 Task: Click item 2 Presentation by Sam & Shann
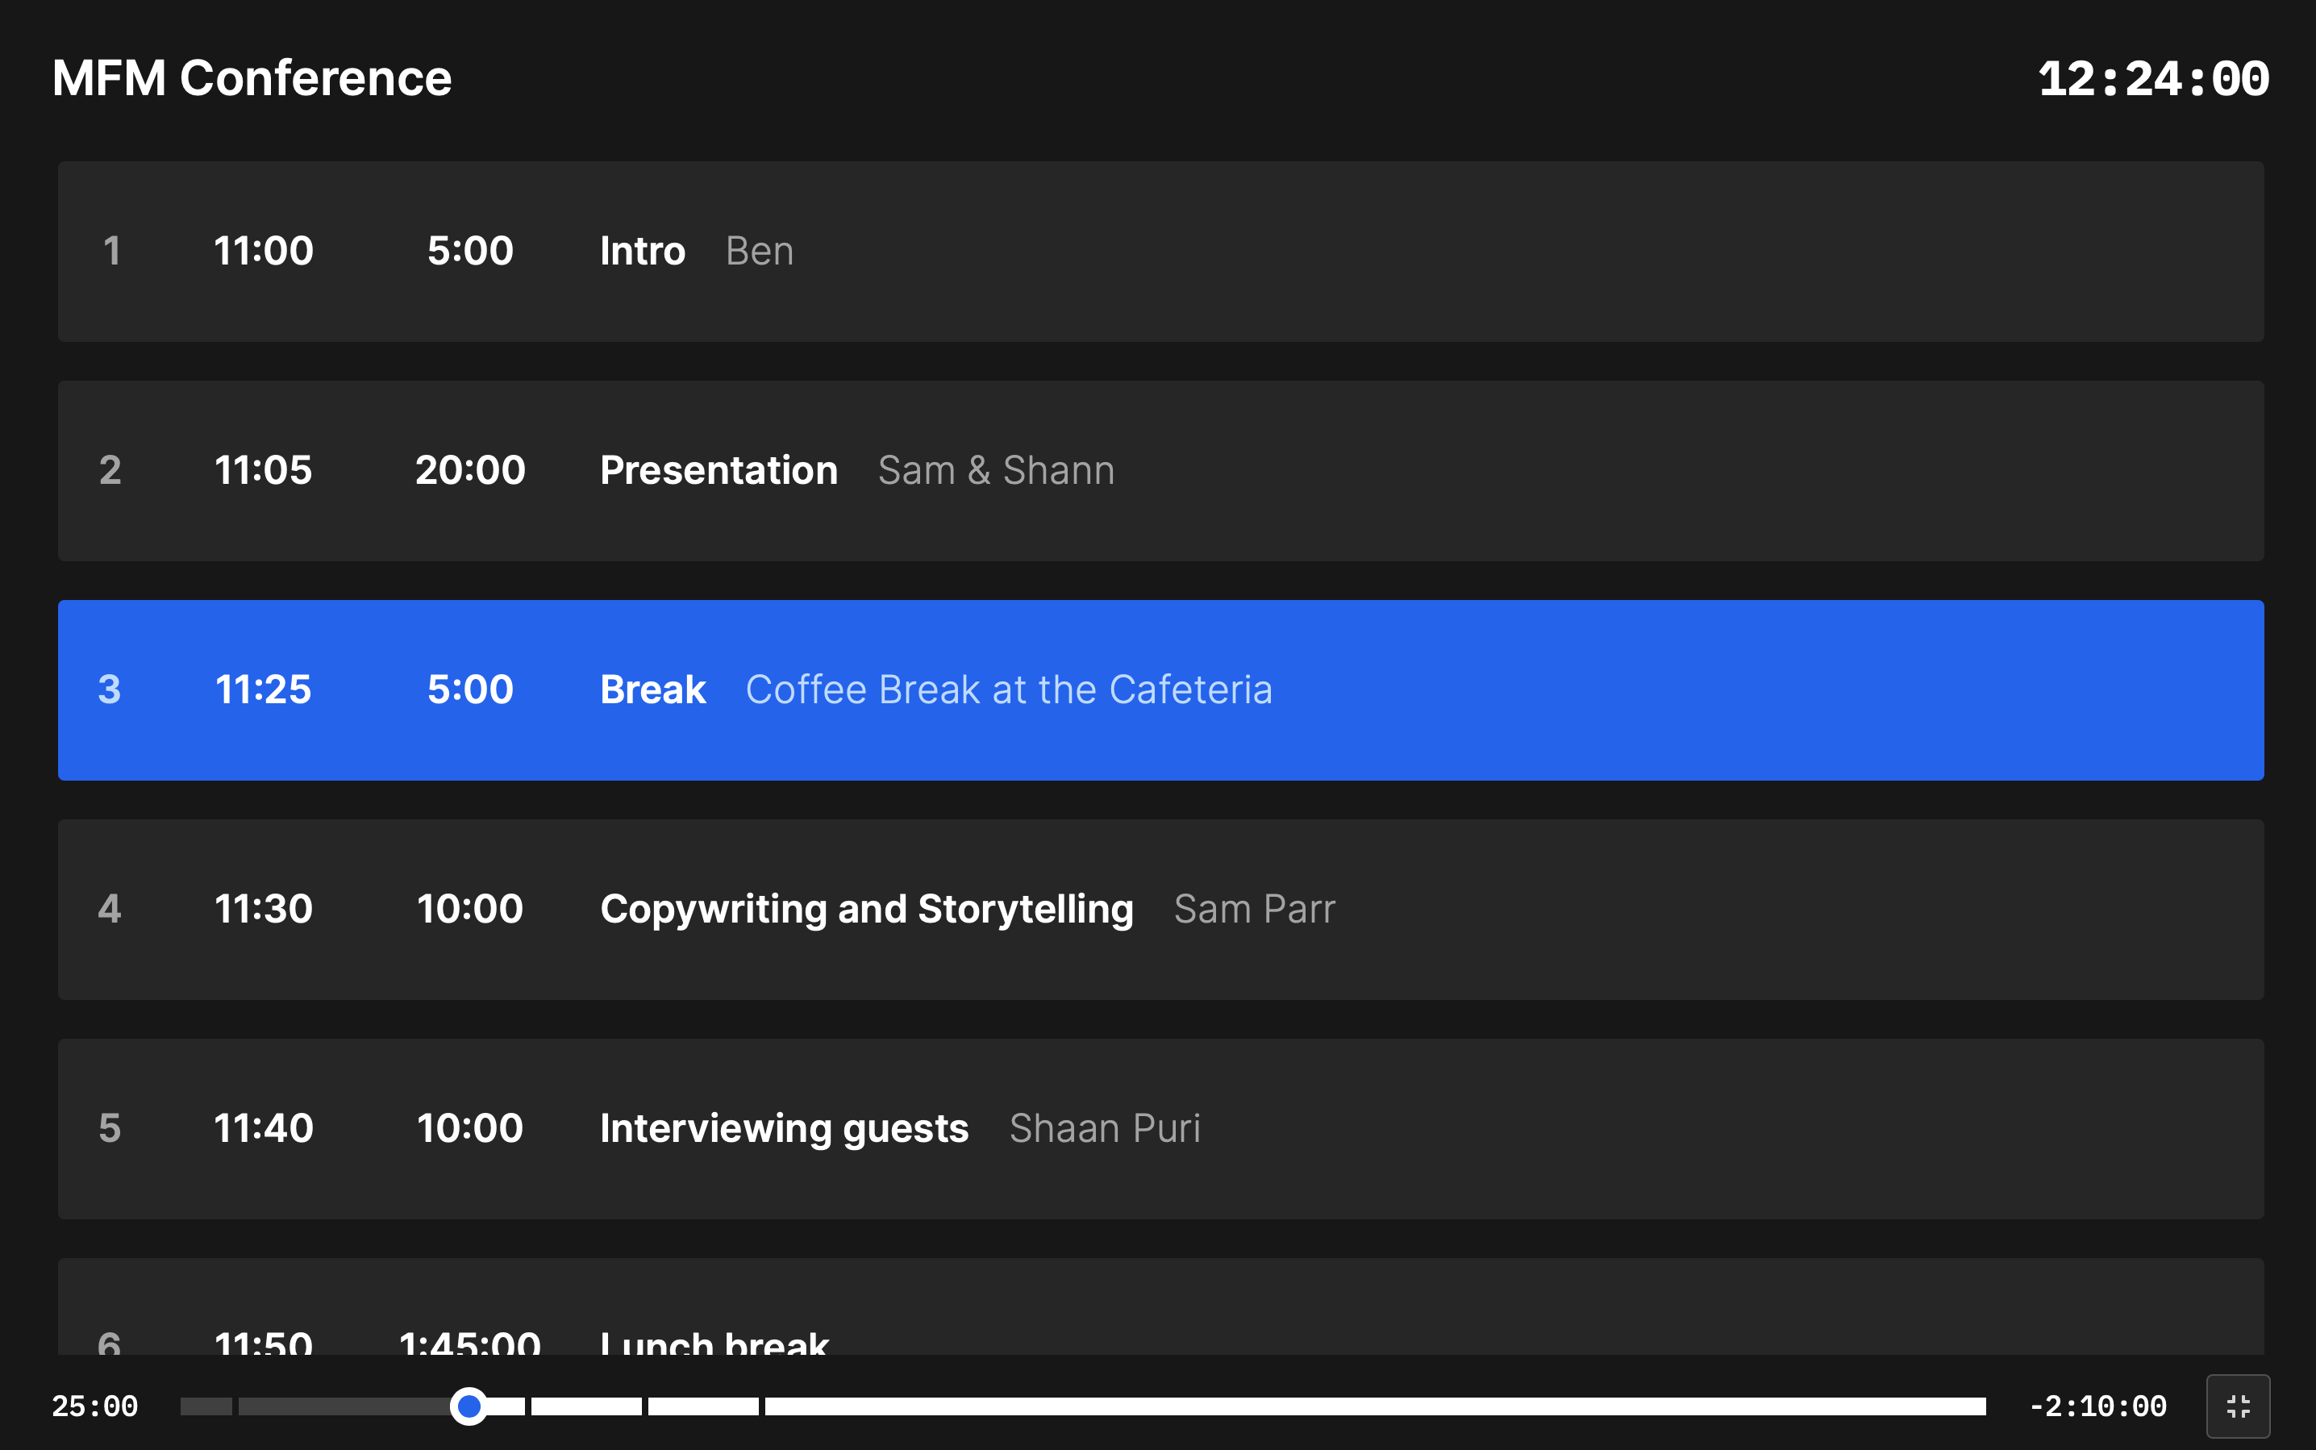point(1159,469)
